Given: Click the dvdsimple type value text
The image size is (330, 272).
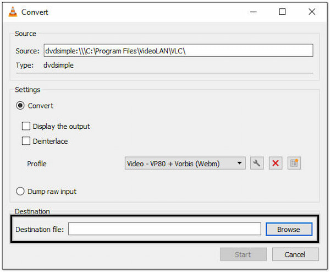Looking at the screenshot, I should click(58, 66).
